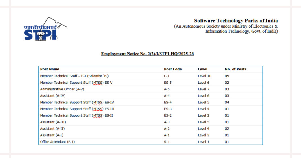Select the Post Code column header
301x158 pixels.
[x=173, y=69]
